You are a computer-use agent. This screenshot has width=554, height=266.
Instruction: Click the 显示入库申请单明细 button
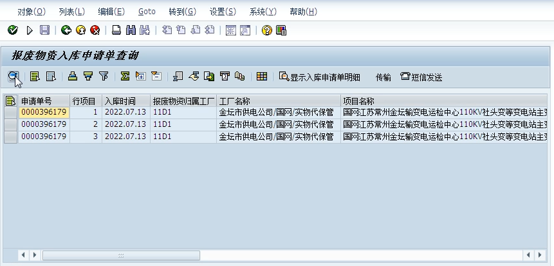point(319,77)
